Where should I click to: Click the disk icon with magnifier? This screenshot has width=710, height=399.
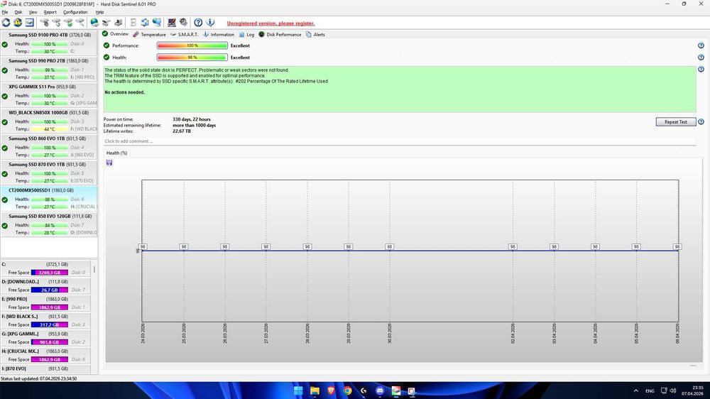(x=80, y=22)
